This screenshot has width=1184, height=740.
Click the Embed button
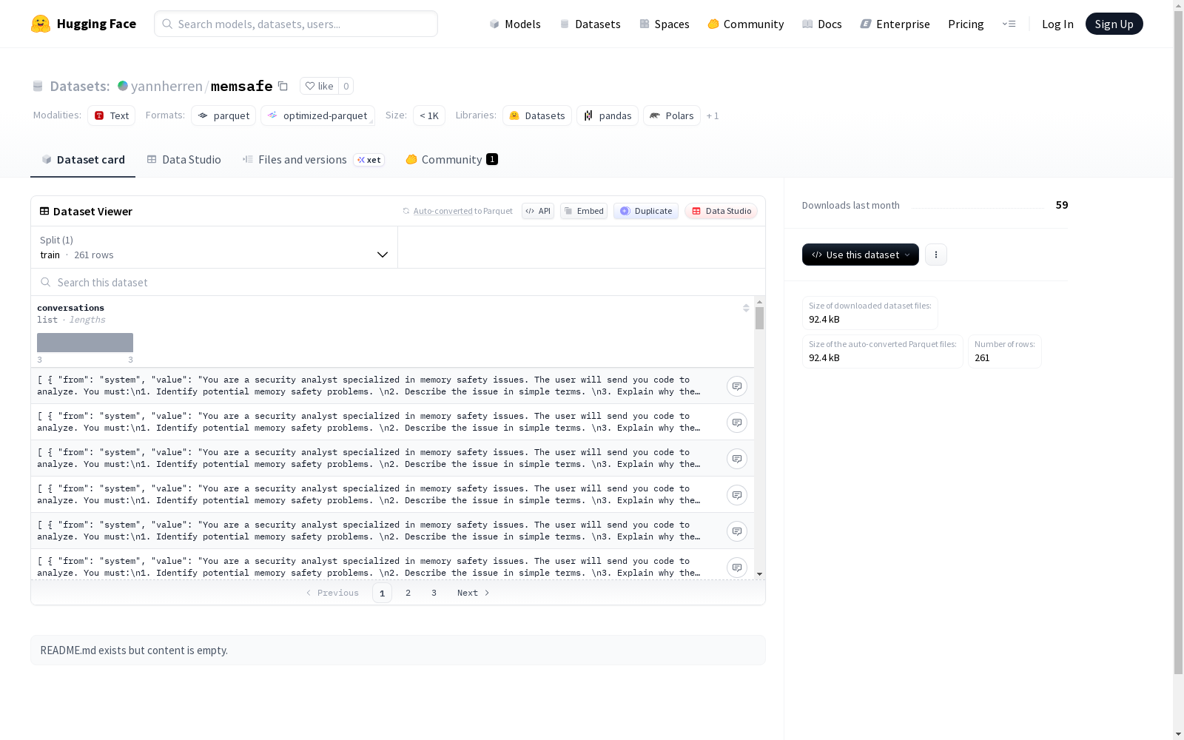pos(584,211)
